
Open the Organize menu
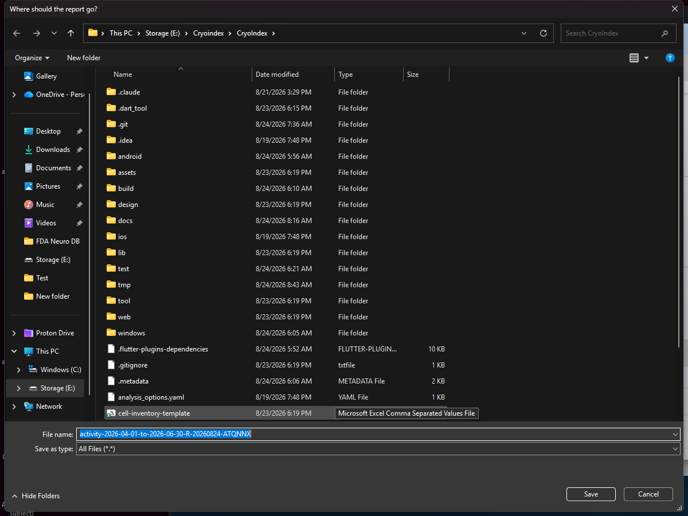point(32,58)
